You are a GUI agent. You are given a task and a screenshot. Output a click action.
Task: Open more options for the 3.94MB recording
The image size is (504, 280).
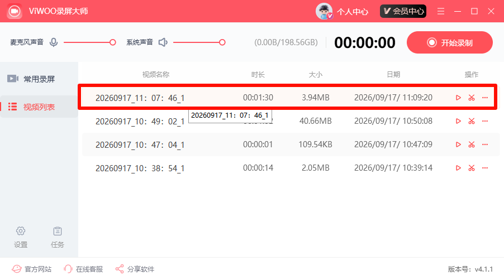485,98
